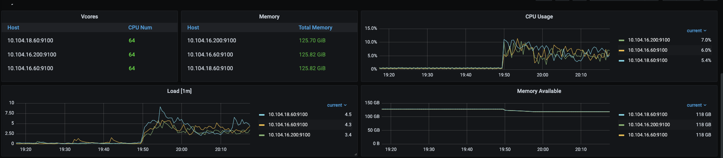Click green color swatch for 10.104.16.200 in CPU Usage legend
Screen dimensions: 723x158
point(621,40)
